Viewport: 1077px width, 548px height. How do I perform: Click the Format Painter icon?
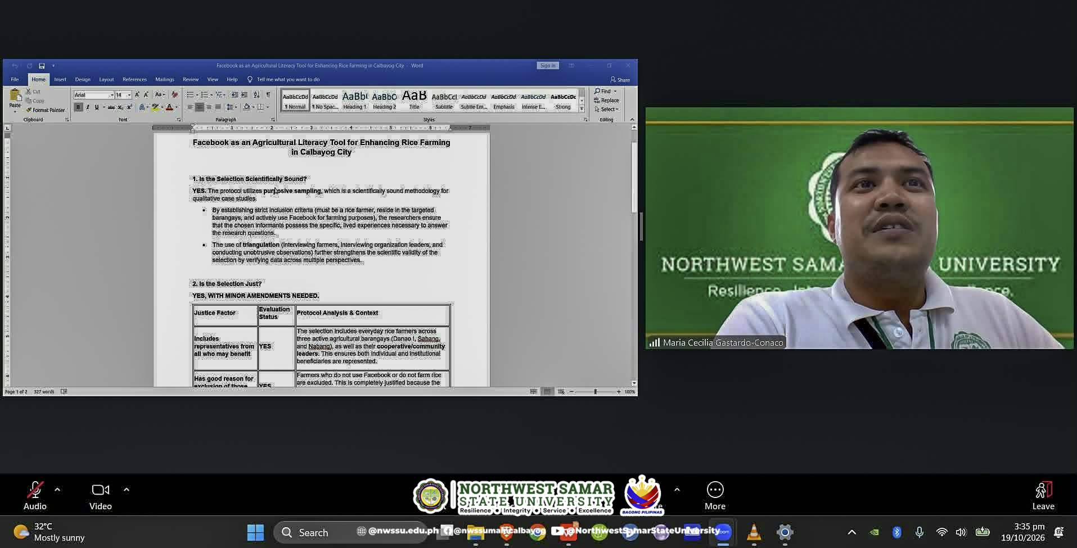29,110
